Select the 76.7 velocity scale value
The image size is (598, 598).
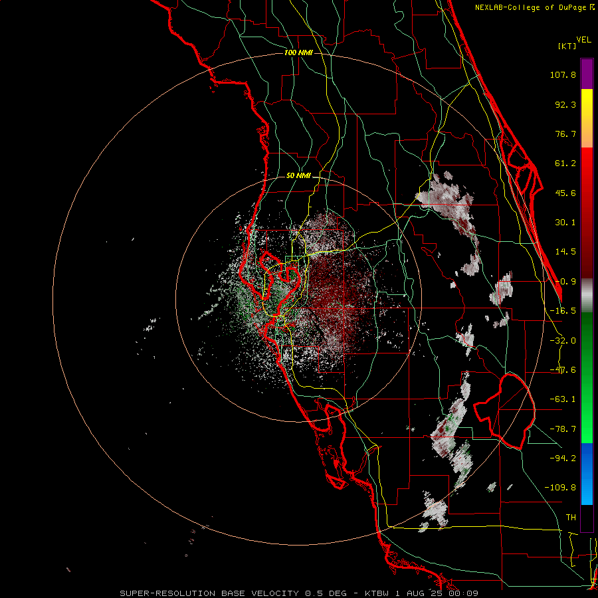coord(565,134)
